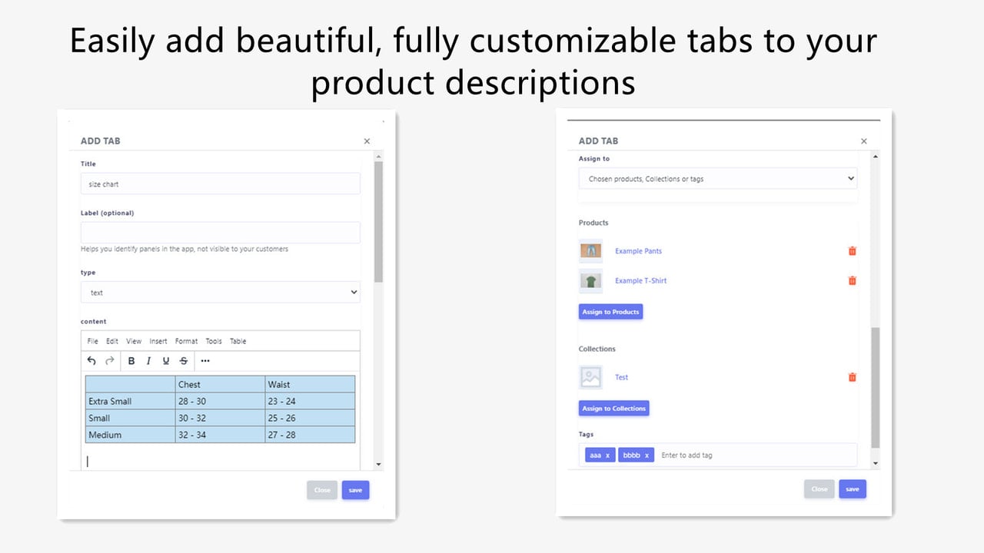This screenshot has height=553, width=984.
Task: Toggle underline formatting in editor toolbar
Action: (166, 361)
